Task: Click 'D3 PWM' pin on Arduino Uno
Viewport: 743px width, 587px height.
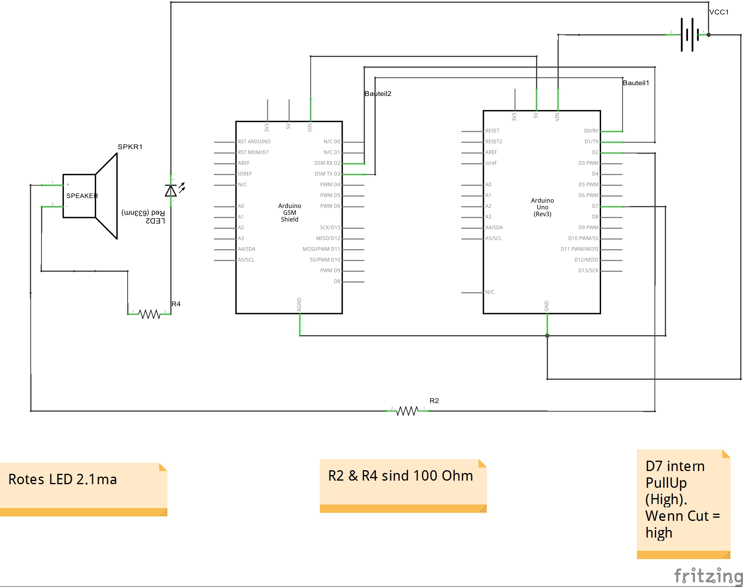Action: point(588,163)
